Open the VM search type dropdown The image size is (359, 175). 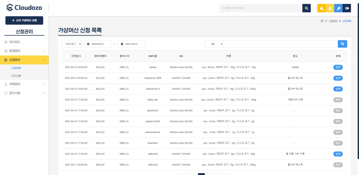coord(214,44)
